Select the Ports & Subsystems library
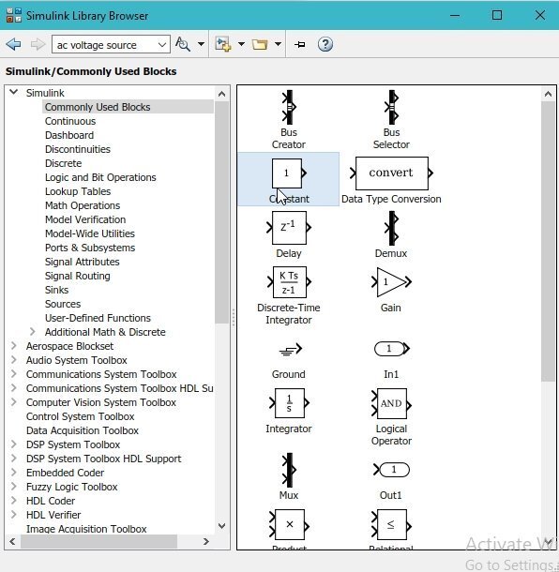Screen dimensions: 559x572 click(90, 248)
